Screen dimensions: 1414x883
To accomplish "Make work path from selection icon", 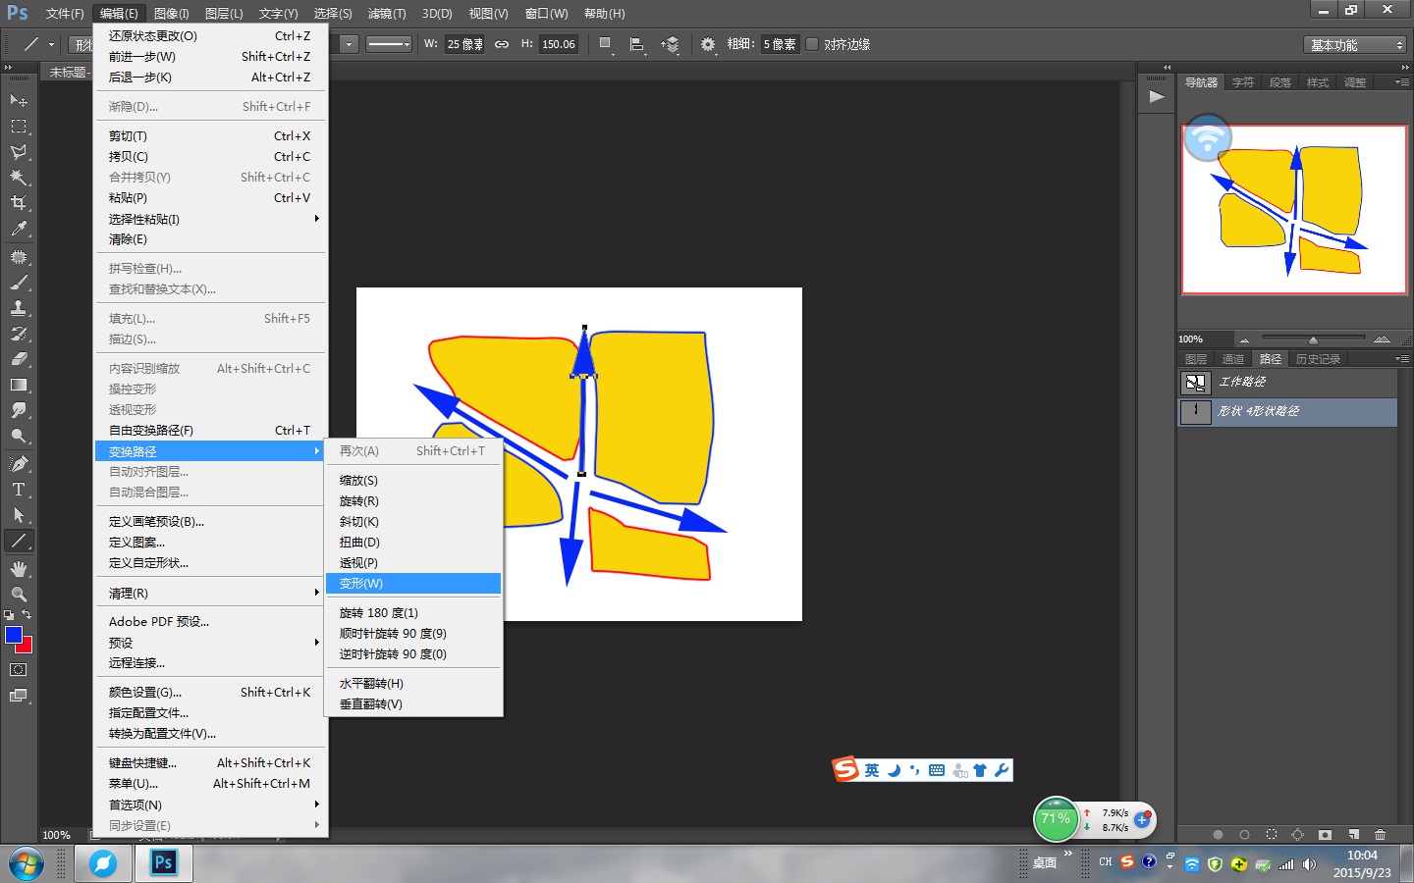I will point(1298,835).
